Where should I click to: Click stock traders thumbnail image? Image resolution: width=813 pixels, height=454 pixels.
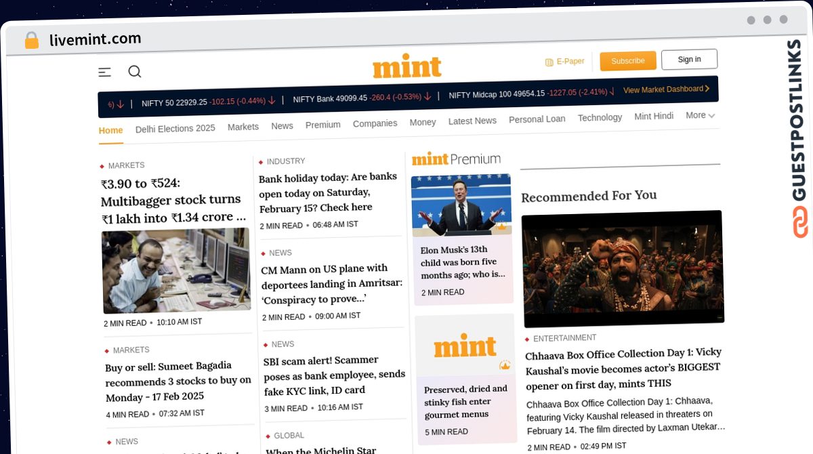[x=177, y=270]
